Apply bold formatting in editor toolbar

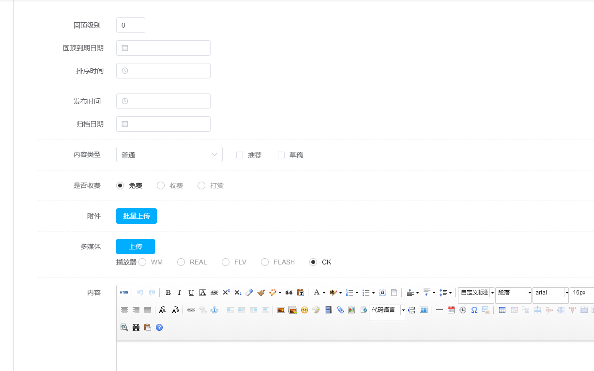point(168,293)
